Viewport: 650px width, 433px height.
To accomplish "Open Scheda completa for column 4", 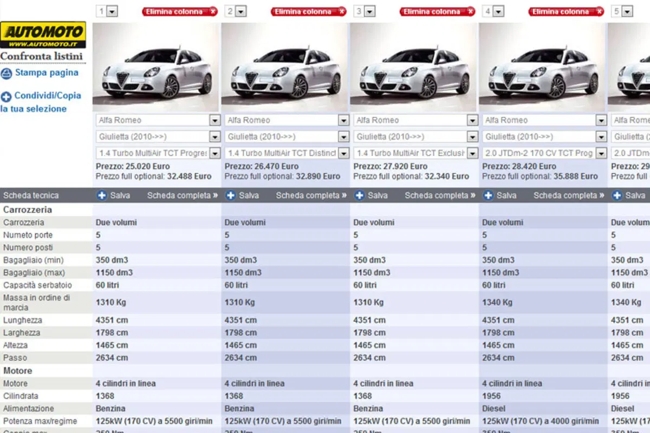I will click(569, 195).
